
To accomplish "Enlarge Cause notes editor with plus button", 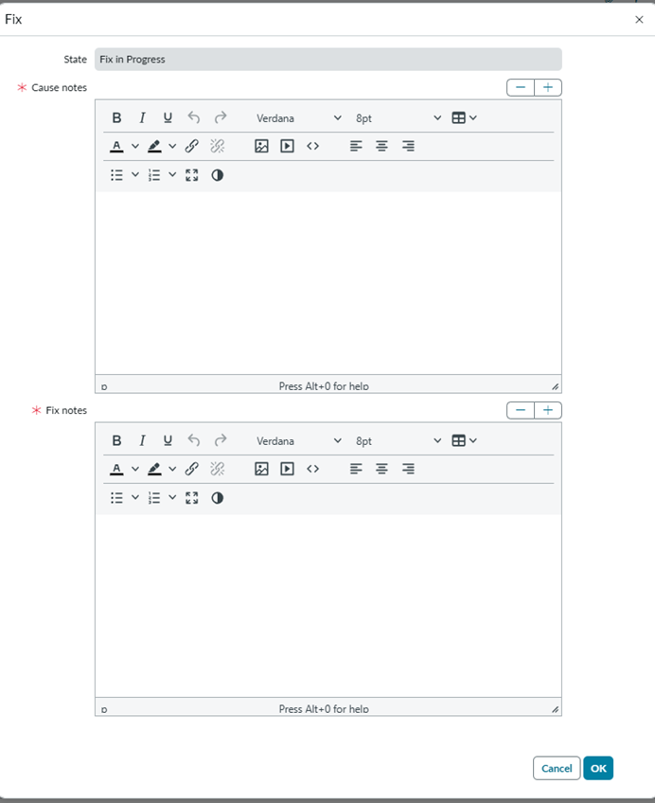I will pos(548,87).
